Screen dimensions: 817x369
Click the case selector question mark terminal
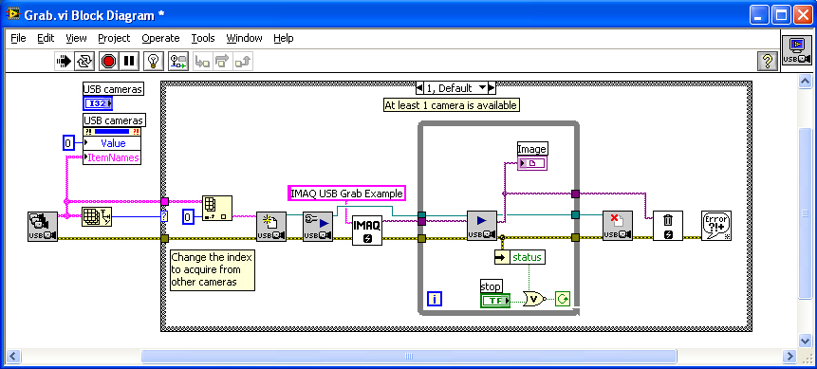click(x=165, y=216)
